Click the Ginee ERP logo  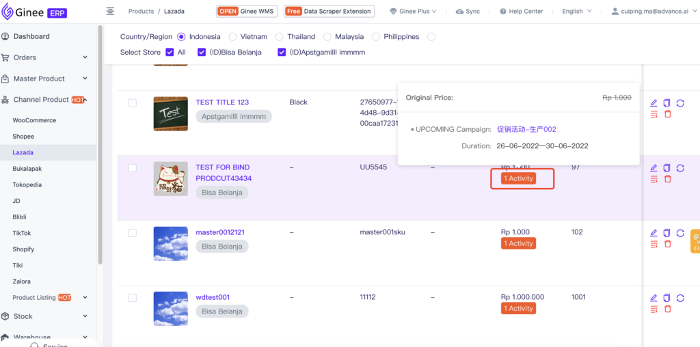[34, 12]
